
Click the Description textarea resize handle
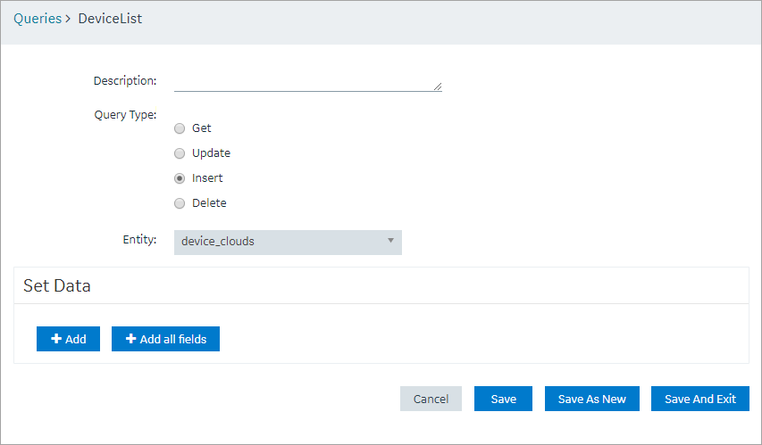[x=438, y=87]
